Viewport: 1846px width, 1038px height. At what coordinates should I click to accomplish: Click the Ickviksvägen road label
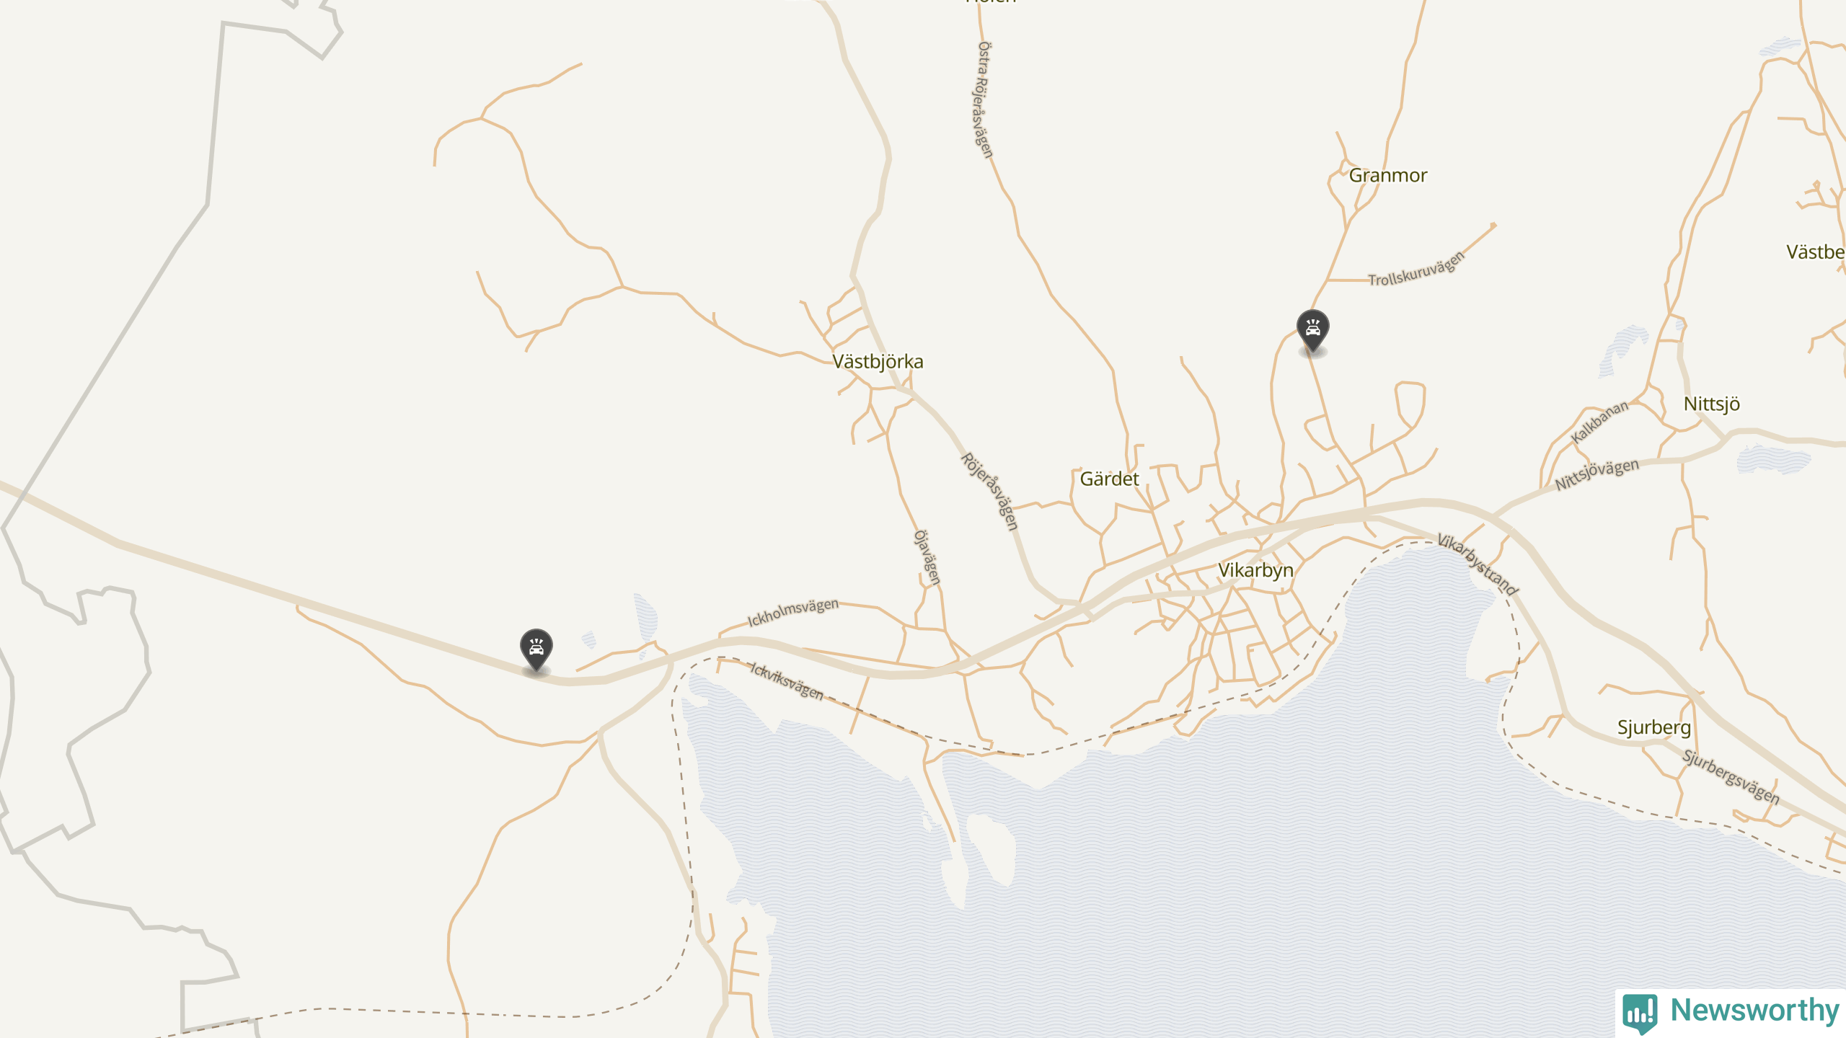point(787,681)
